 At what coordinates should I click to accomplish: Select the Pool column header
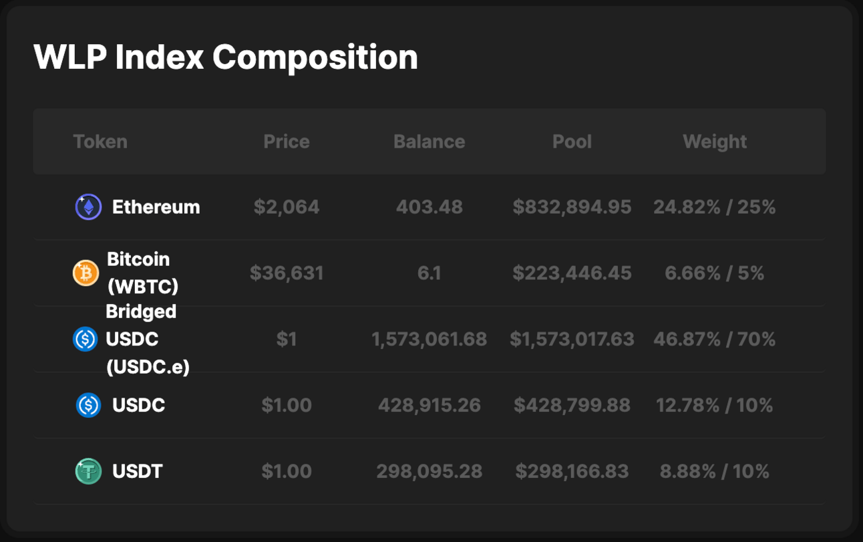(x=572, y=142)
